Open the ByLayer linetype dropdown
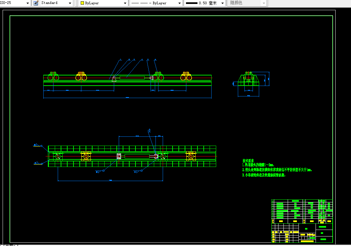The width and height of the screenshot is (351, 246). coord(156,3)
